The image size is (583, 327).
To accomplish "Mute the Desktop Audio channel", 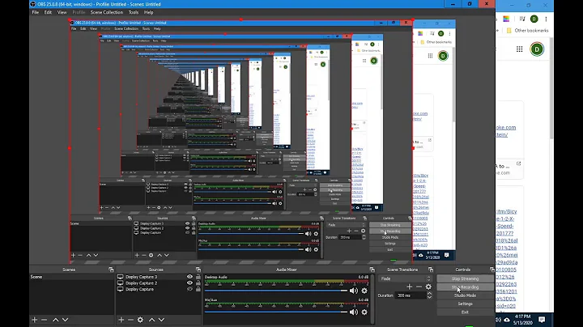I will (354, 291).
